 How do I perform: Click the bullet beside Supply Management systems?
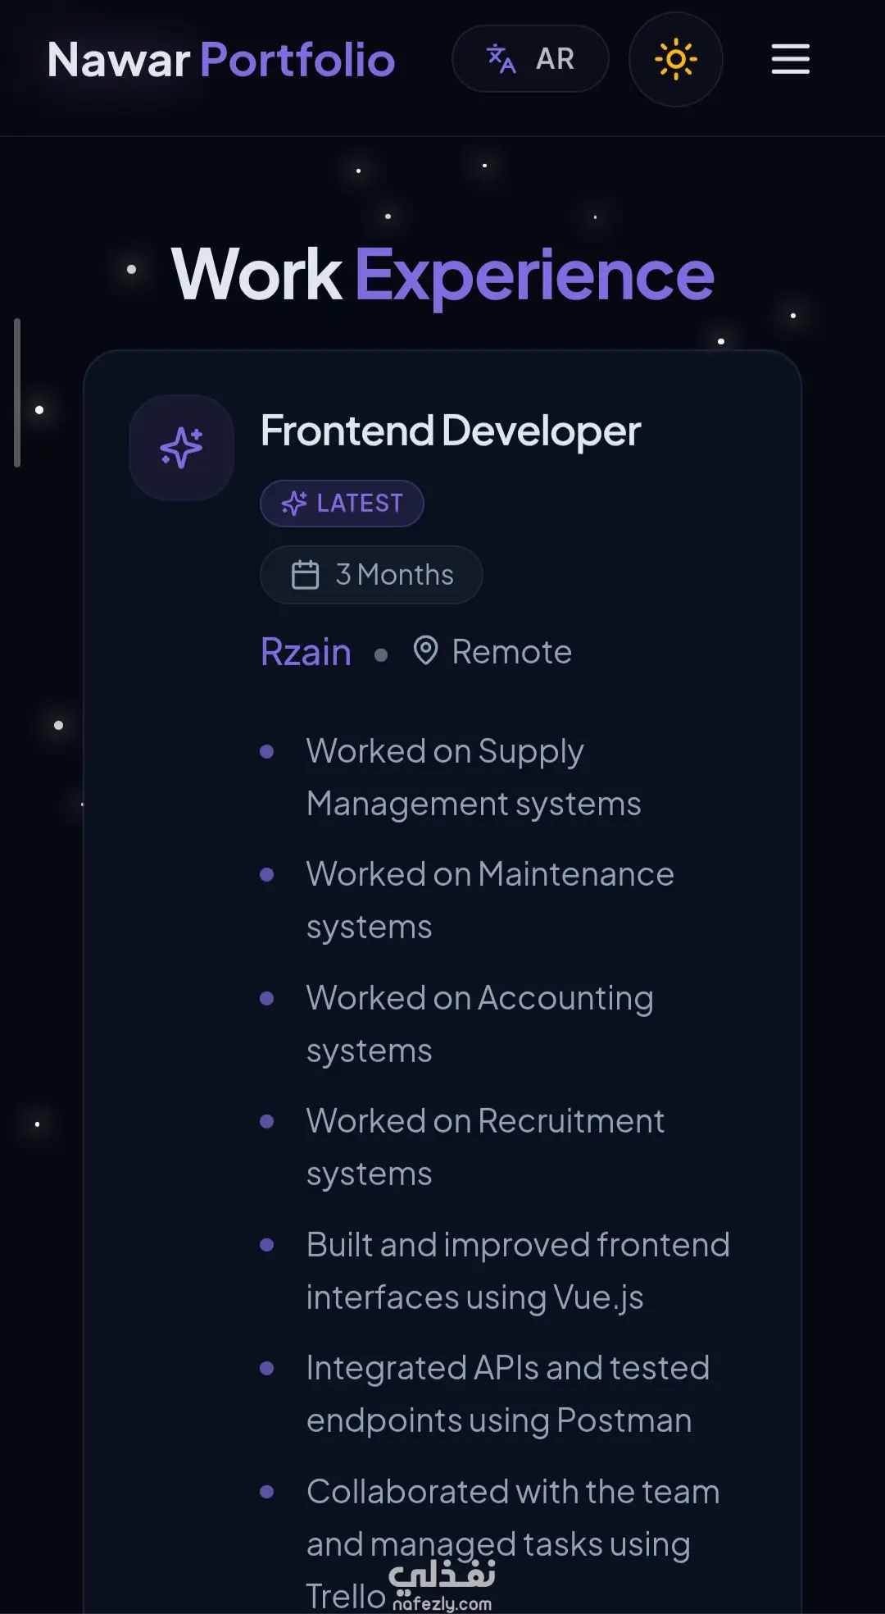[266, 751]
